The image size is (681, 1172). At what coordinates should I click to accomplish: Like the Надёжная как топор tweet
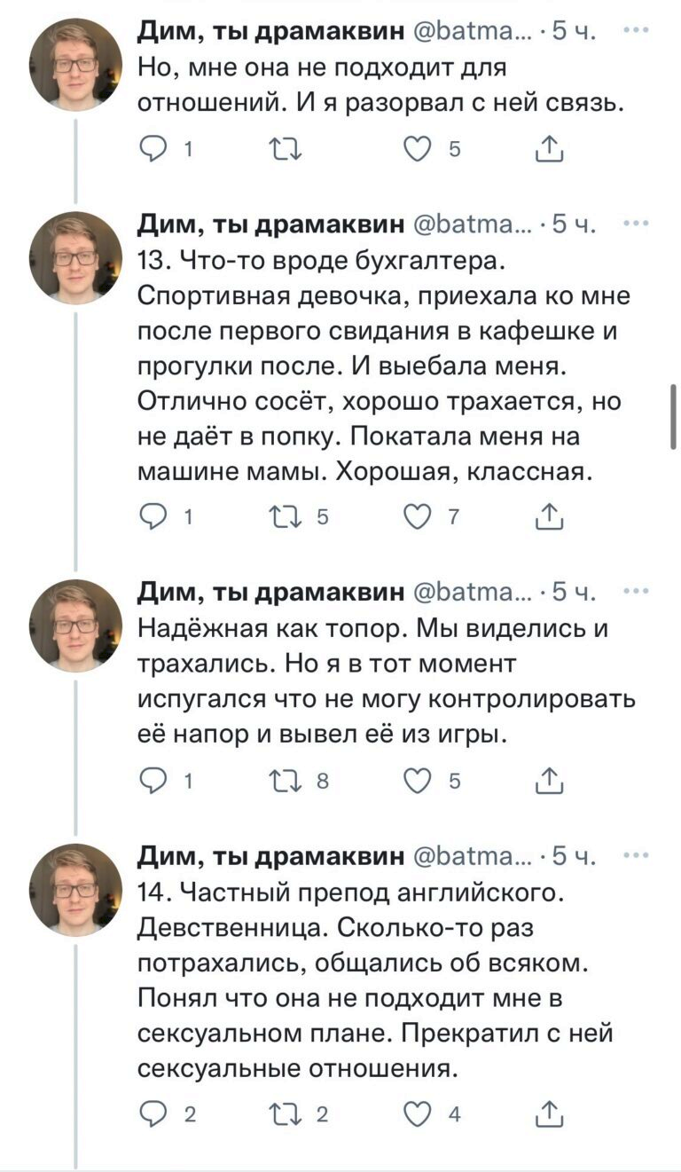(417, 781)
